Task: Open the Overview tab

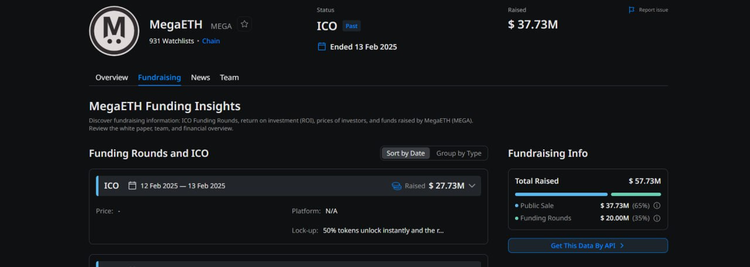Action: tap(112, 77)
